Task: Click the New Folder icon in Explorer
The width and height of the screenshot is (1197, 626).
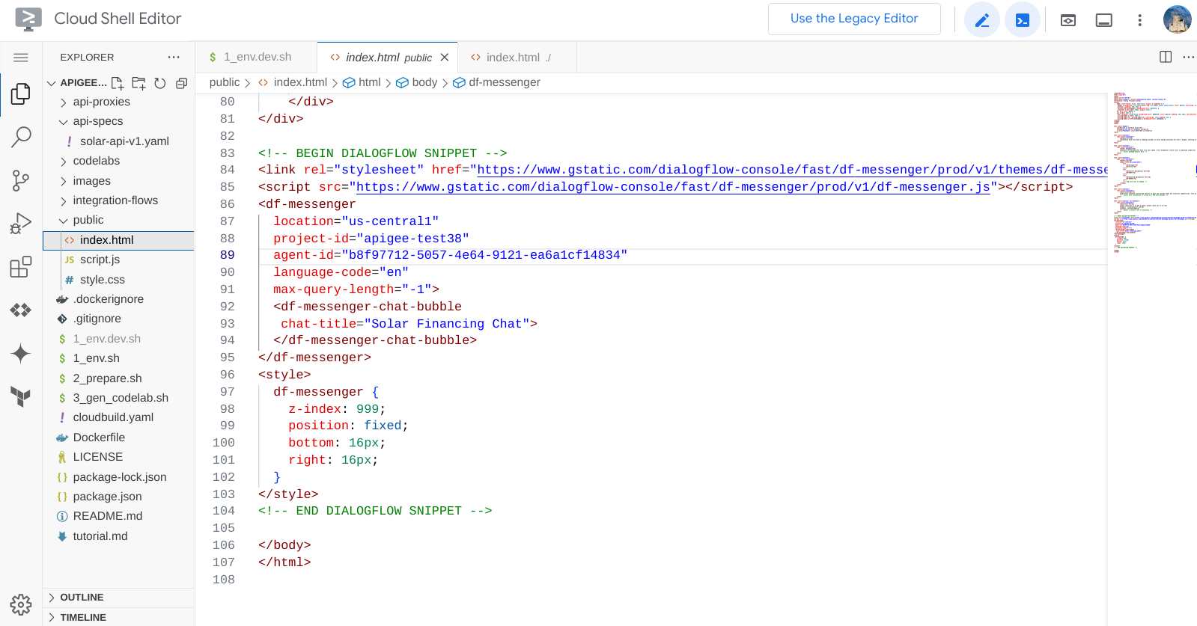Action: [138, 83]
